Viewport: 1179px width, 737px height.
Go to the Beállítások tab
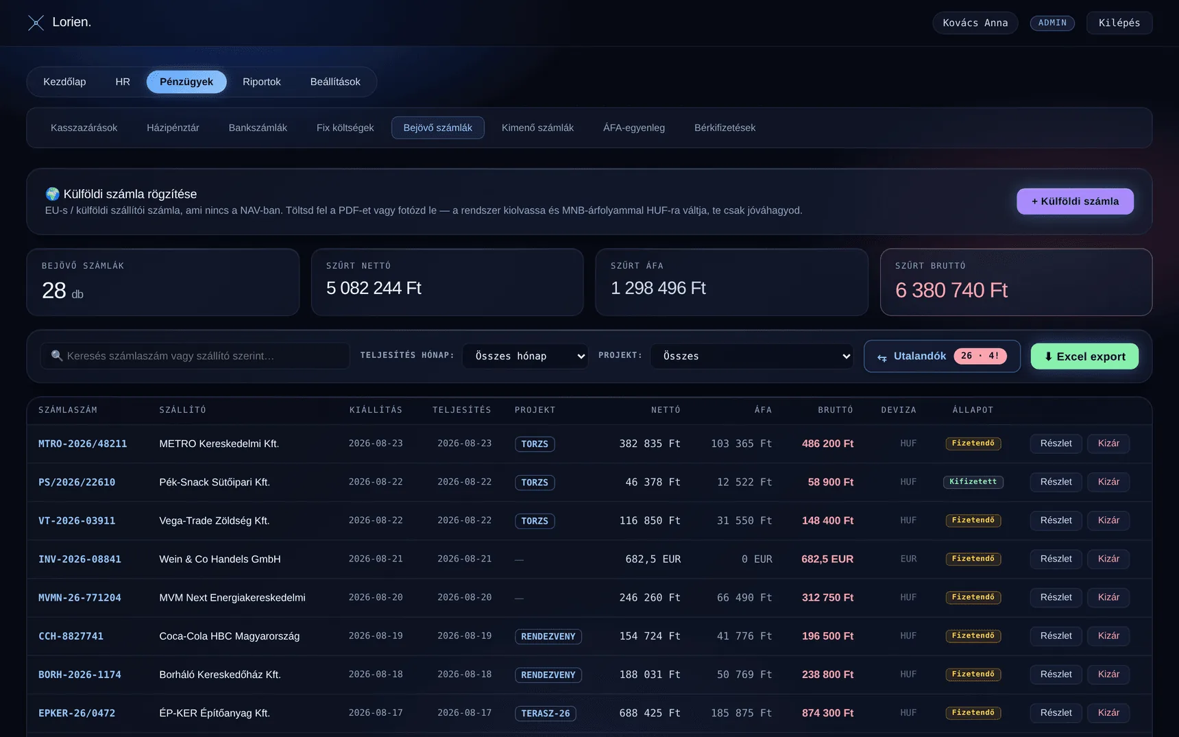(x=335, y=82)
